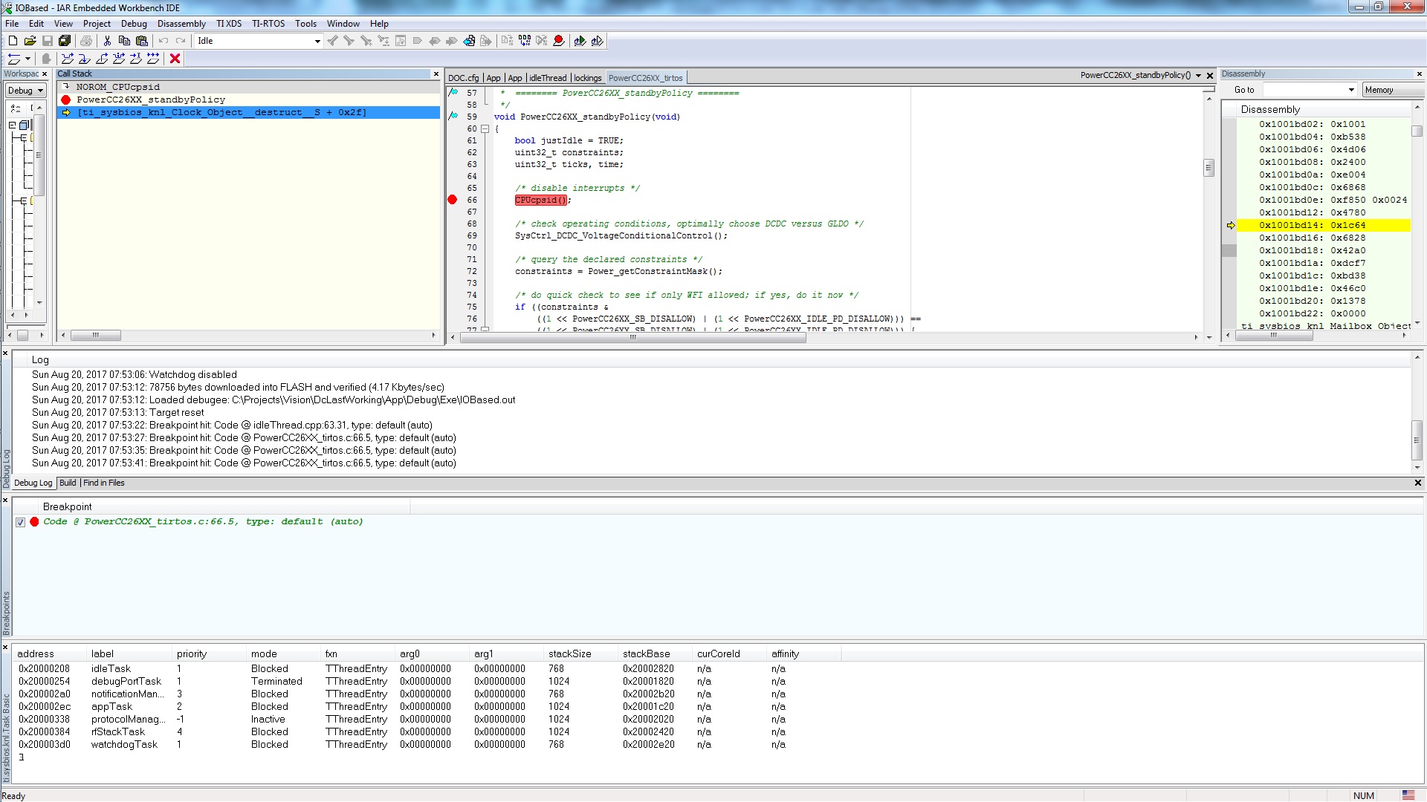This screenshot has height=802, width=1427.
Task: Click the Stop Debugging red X icon
Action: pos(175,59)
